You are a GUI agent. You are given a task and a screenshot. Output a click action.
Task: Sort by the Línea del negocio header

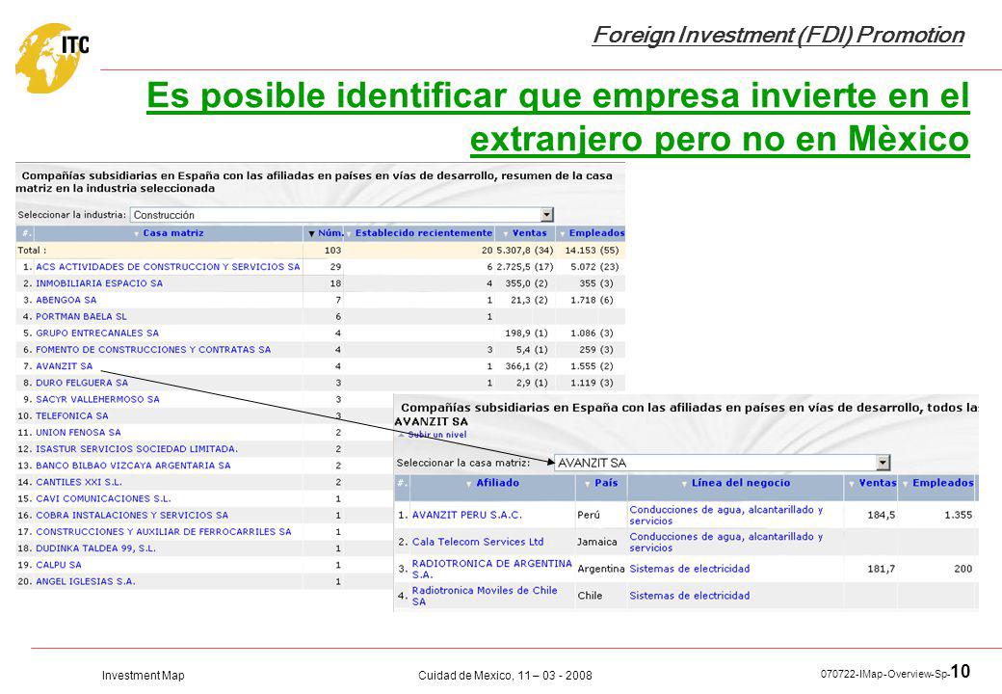[x=741, y=483]
